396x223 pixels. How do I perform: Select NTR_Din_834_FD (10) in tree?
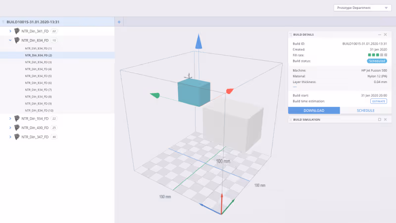pyautogui.click(x=39, y=110)
